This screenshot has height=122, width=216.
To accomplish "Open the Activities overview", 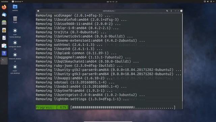I will pyautogui.click(x=4, y=1).
